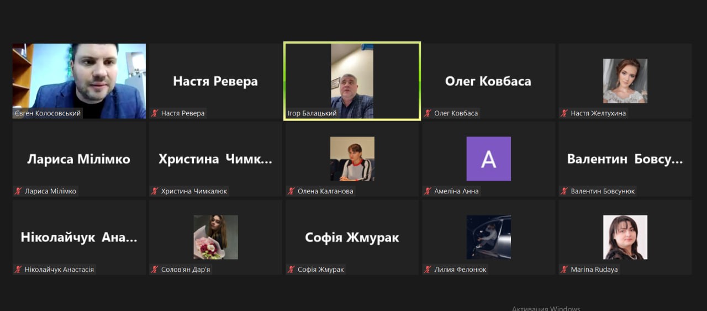Click the small Marina Rudaya name label

click(x=594, y=270)
